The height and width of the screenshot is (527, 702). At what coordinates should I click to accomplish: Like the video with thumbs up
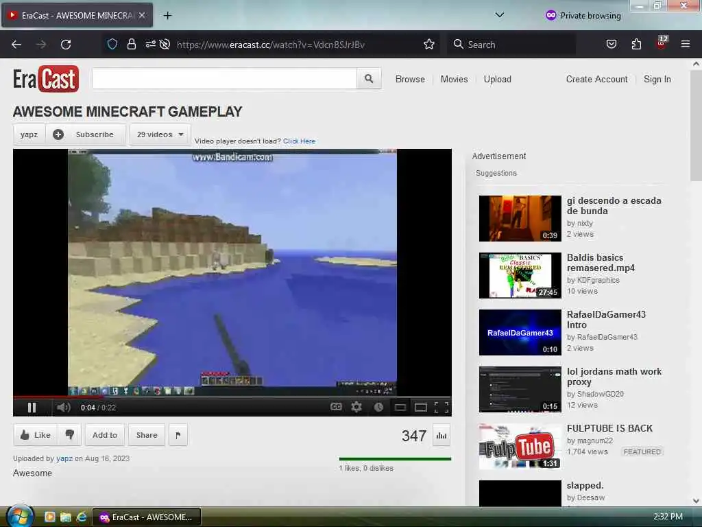coord(36,434)
